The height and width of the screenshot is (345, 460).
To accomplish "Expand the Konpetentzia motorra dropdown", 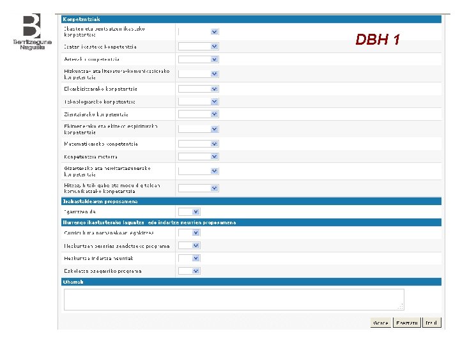I will (x=199, y=157).
